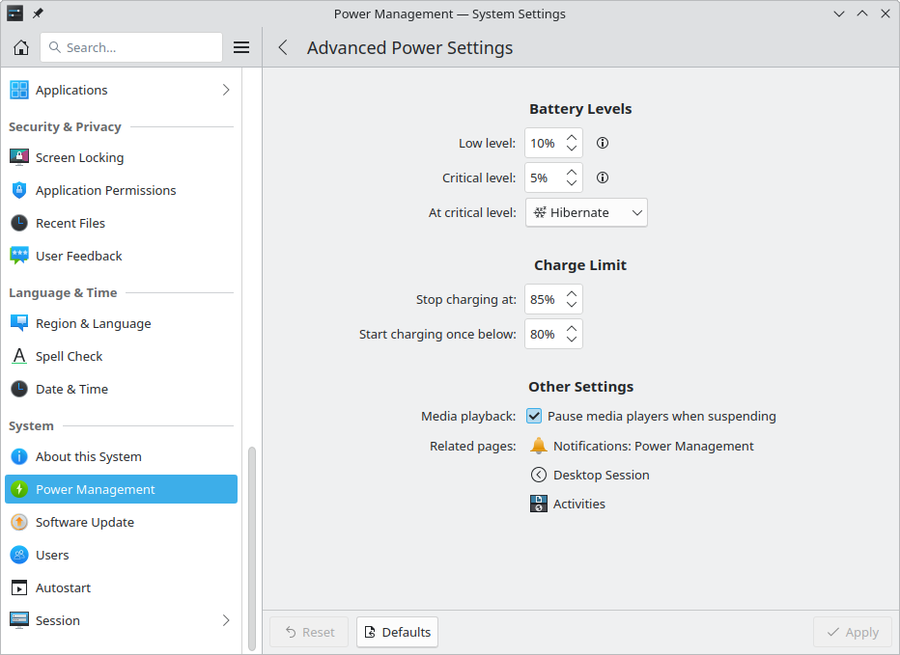Viewport: 900px width, 655px height.
Task: Open the At critical level dropdown
Action: click(586, 212)
